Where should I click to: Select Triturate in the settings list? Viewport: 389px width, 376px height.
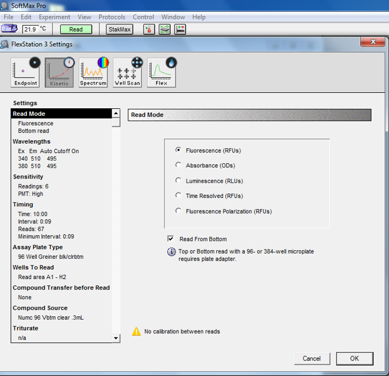[x=25, y=328]
